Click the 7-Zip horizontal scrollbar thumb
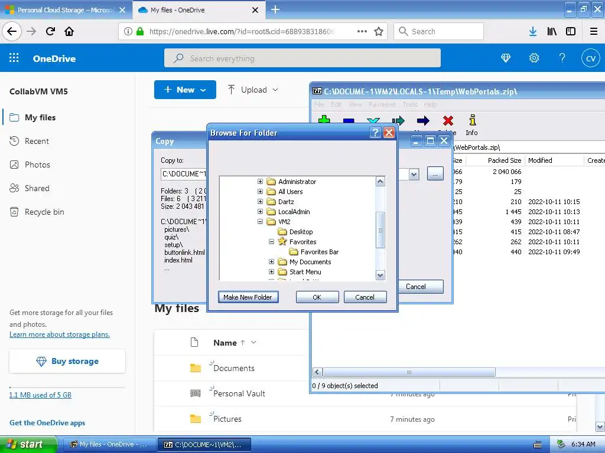The width and height of the screenshot is (605, 453). (x=409, y=372)
